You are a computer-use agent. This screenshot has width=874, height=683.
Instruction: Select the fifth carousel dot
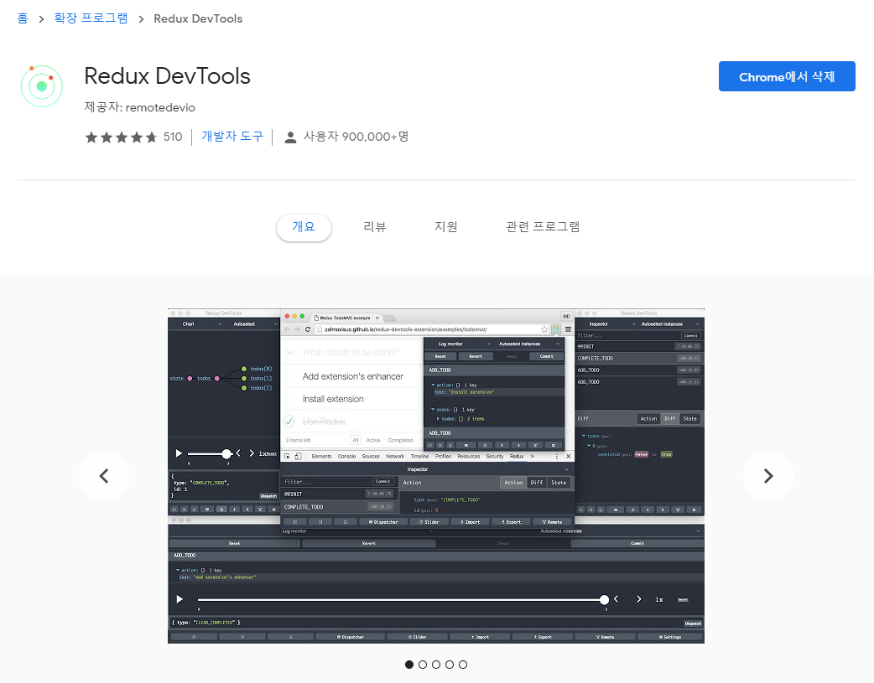coord(463,664)
